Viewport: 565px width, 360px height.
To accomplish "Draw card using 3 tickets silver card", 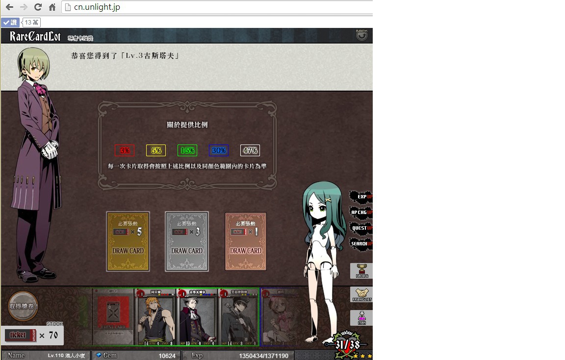I will click(187, 241).
